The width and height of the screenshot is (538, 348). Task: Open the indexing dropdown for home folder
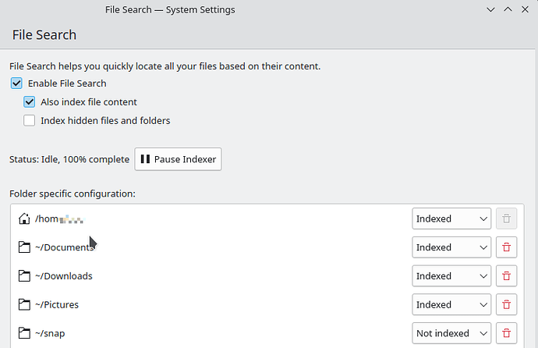pyautogui.click(x=451, y=219)
